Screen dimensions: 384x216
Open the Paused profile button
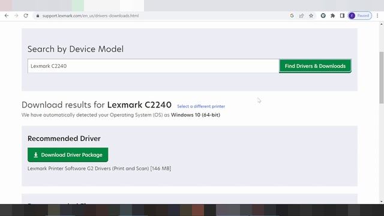pos(360,16)
